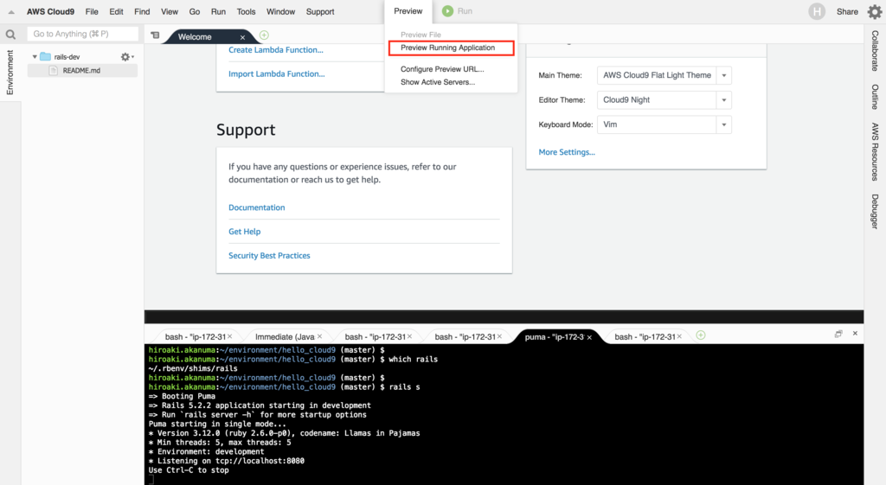Click the tab list icon left of Welcome
This screenshot has height=485, width=886.
(x=155, y=35)
